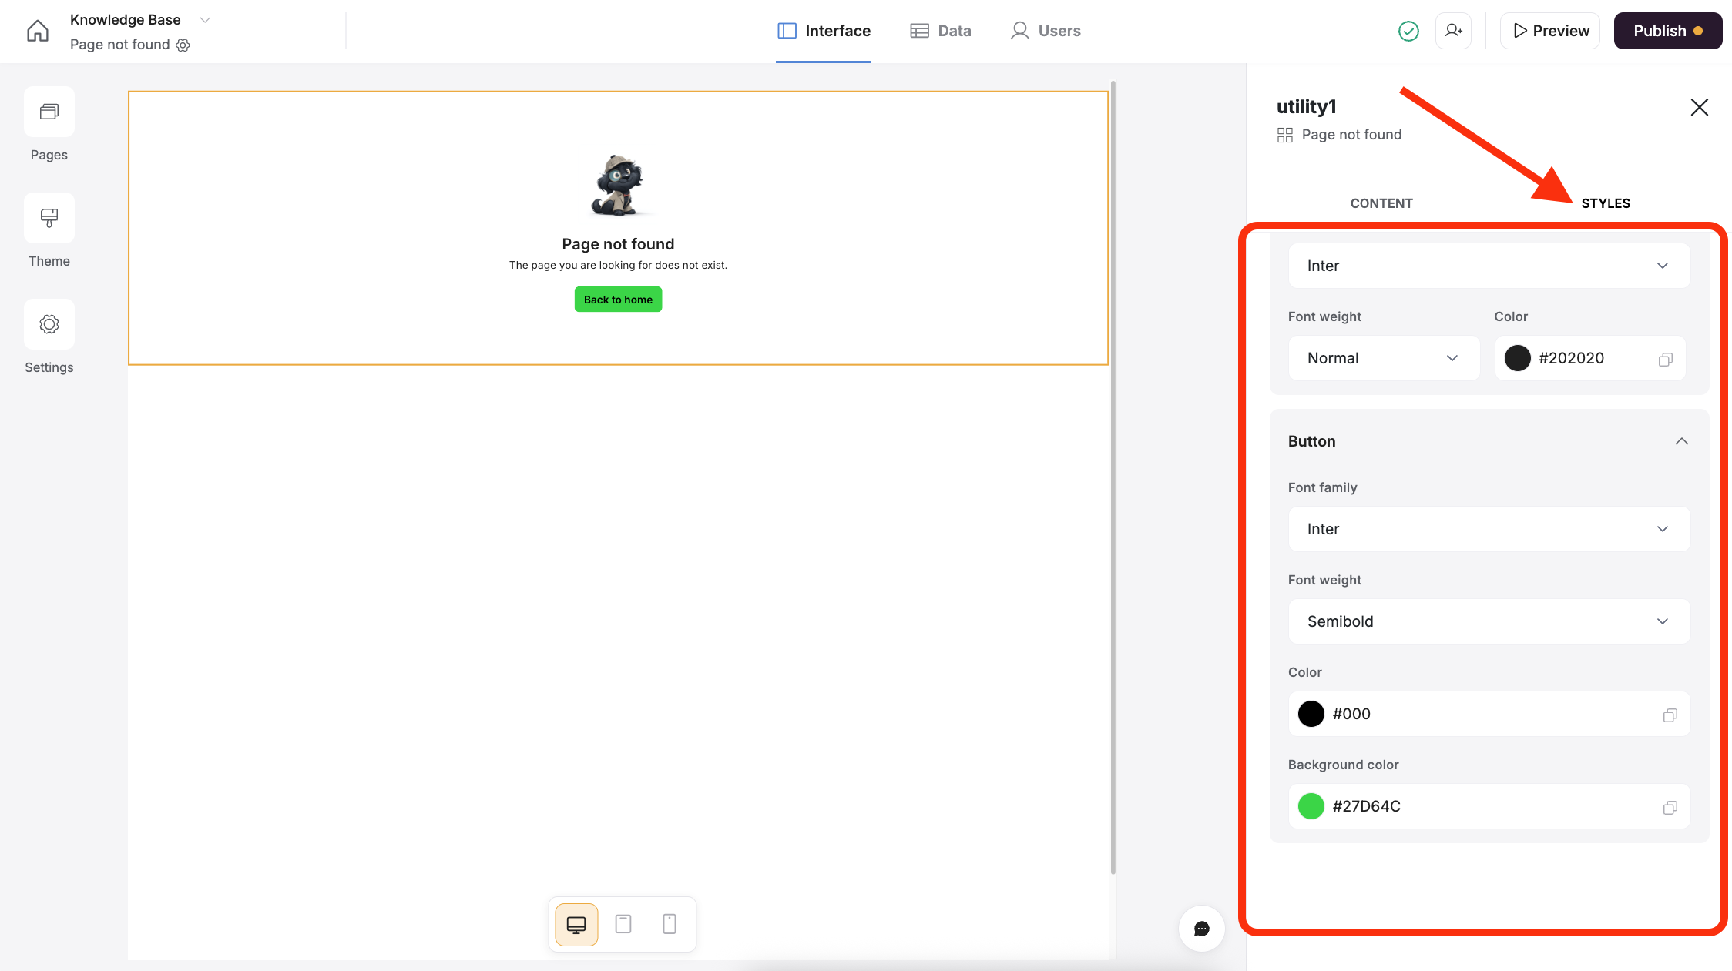Click the page settings gear icon

tap(183, 45)
